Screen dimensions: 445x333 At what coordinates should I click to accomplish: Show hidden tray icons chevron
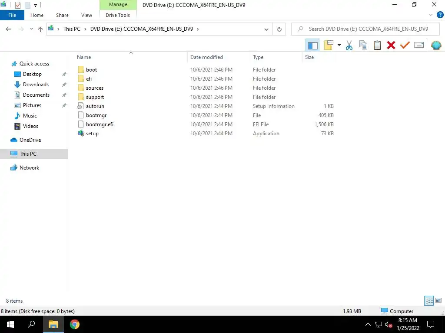click(368, 324)
